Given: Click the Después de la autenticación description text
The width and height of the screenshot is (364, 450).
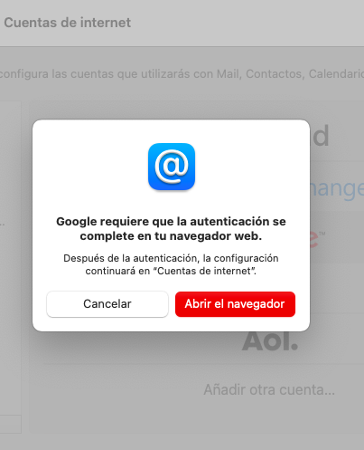Looking at the screenshot, I should tap(171, 264).
